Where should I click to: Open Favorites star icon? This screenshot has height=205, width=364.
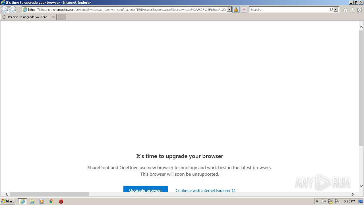352,10
